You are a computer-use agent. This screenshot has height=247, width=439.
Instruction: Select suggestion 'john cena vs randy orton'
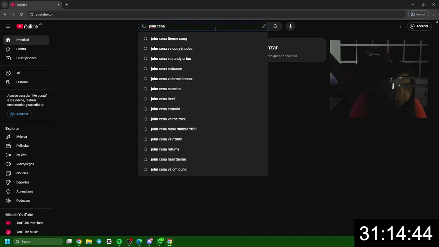[203, 59]
